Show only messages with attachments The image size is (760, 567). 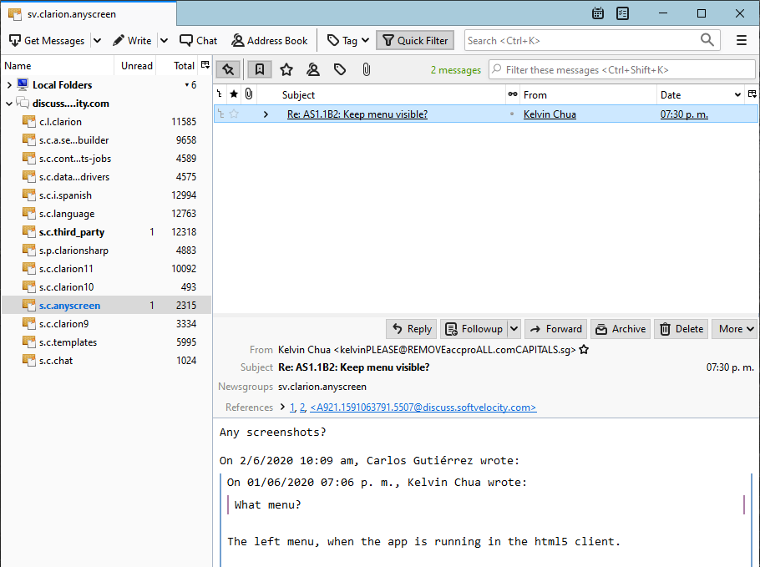pyautogui.click(x=366, y=70)
